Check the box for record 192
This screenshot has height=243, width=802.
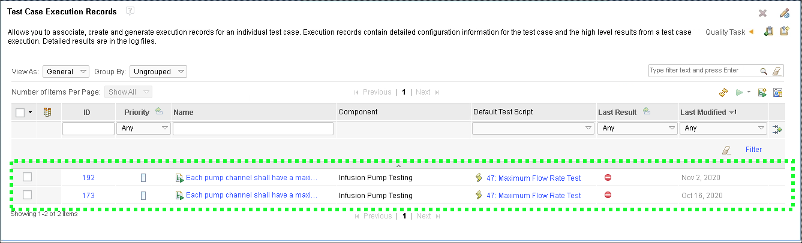27,177
